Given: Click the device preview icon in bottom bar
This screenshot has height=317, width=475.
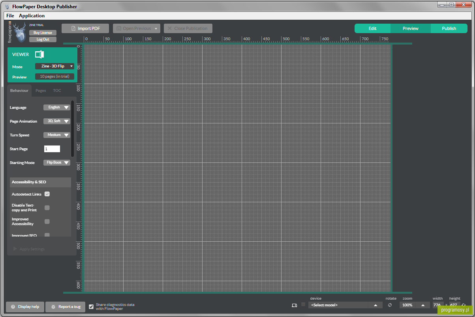Looking at the screenshot, I should pyautogui.click(x=294, y=305).
